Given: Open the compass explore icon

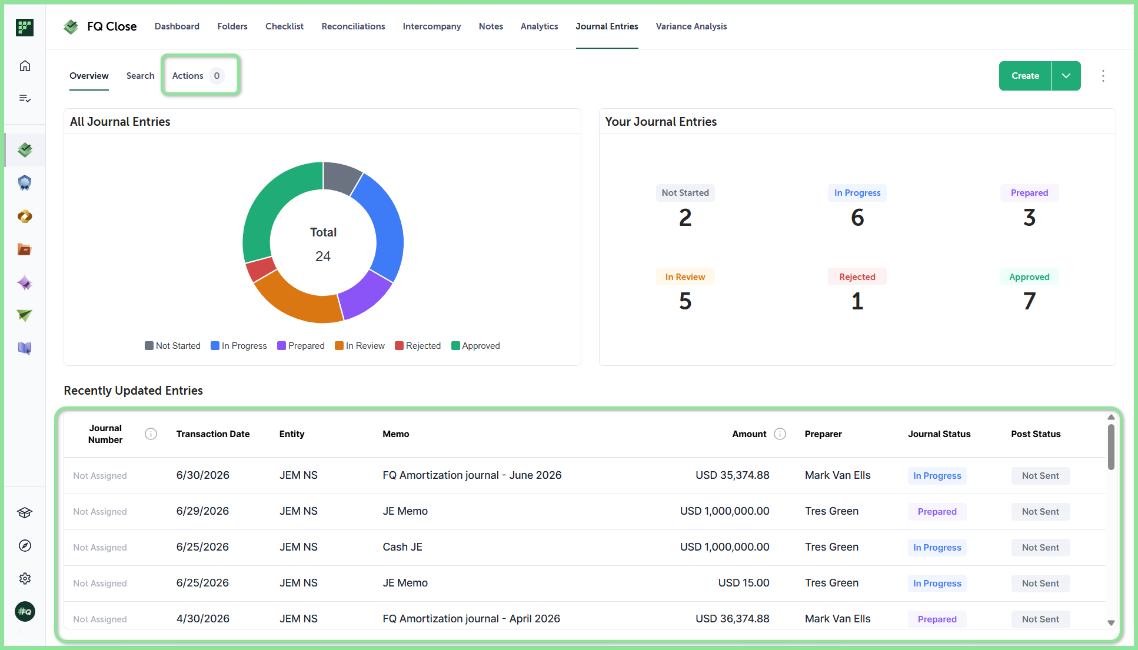Looking at the screenshot, I should [25, 546].
